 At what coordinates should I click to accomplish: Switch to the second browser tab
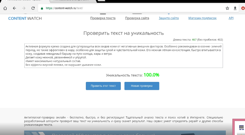tap(74, 1)
